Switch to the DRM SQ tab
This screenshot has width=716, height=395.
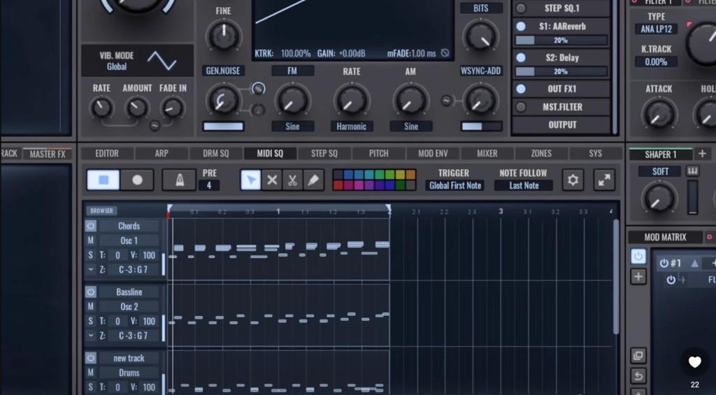[x=215, y=153]
